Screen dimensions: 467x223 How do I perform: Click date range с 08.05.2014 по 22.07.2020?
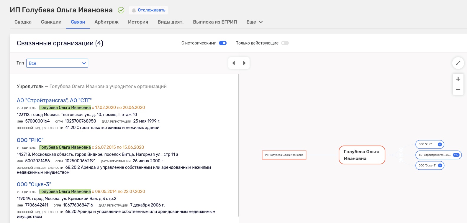[x=118, y=191]
